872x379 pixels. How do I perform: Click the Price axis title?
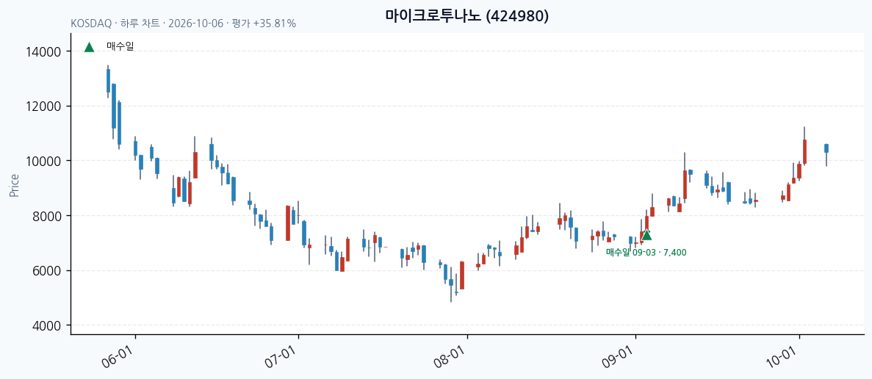[15, 186]
